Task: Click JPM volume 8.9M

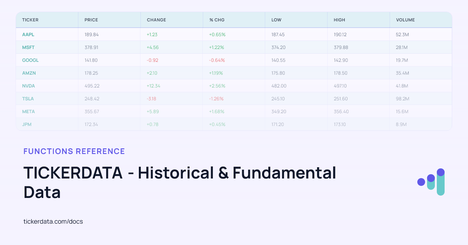Action: point(402,124)
